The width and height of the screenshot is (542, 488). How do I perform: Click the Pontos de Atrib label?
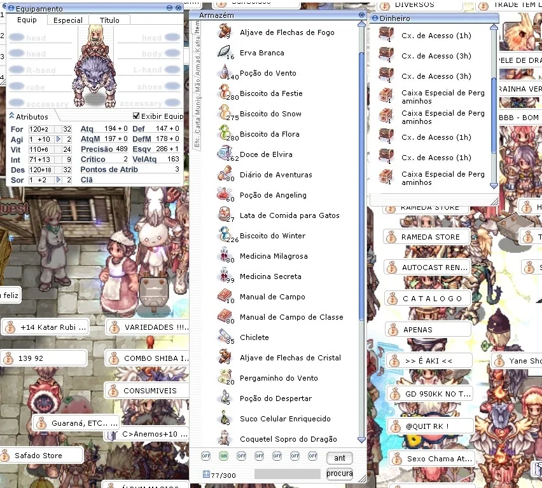tap(109, 170)
